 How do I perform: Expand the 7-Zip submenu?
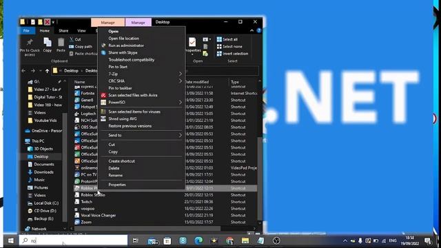181,74
